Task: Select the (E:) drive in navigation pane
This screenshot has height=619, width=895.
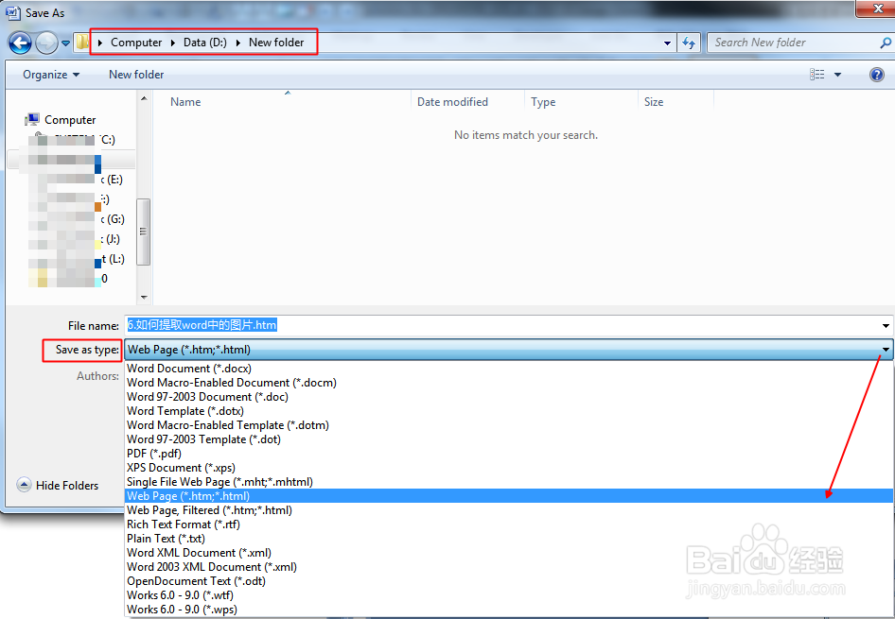Action: point(112,180)
